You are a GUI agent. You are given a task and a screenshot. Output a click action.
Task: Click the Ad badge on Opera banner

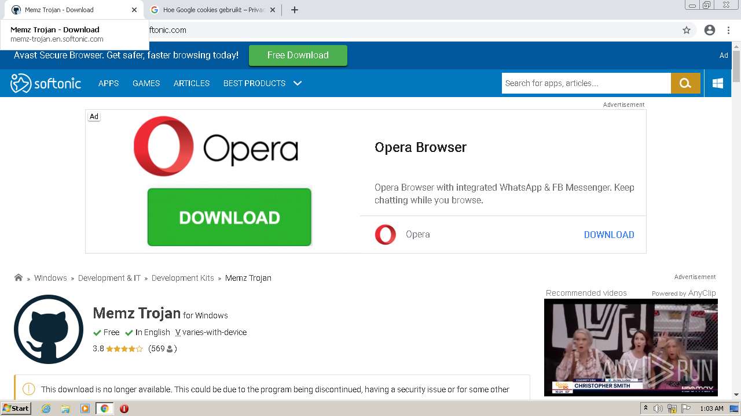coord(94,117)
